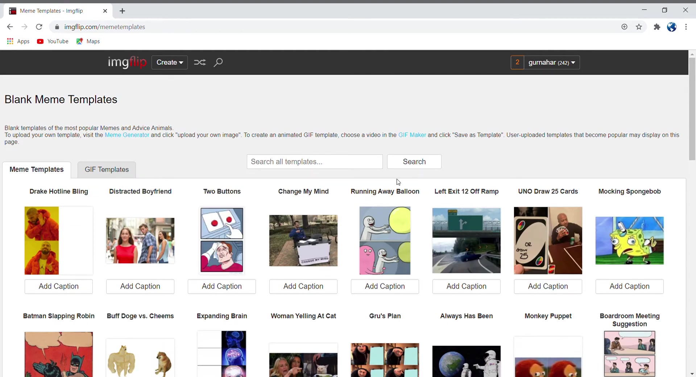Click the browser forward arrow
The image size is (696, 377).
pos(24,27)
